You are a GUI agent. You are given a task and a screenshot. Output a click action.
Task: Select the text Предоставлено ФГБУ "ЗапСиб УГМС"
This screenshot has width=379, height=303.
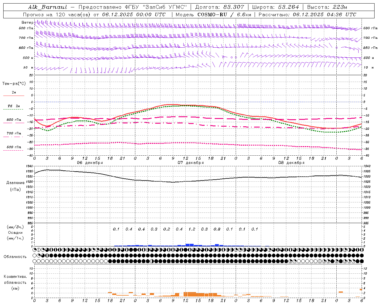(133, 7)
